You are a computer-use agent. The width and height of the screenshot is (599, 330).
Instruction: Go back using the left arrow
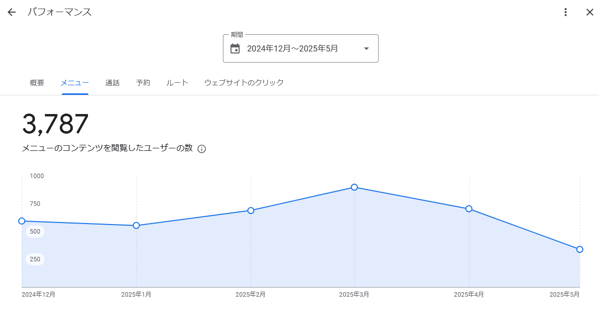(x=12, y=12)
